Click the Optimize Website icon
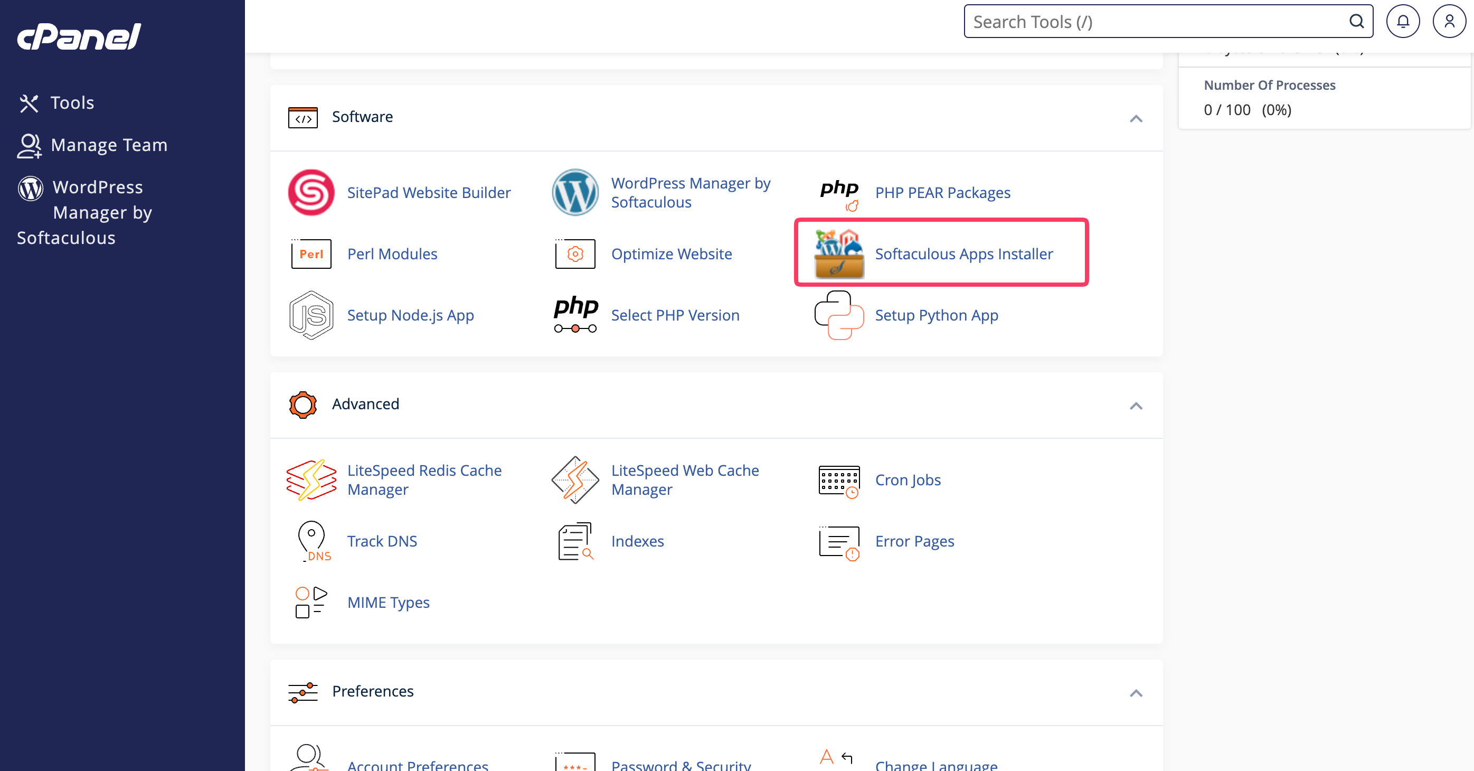Image resolution: width=1474 pixels, height=771 pixels. click(575, 253)
